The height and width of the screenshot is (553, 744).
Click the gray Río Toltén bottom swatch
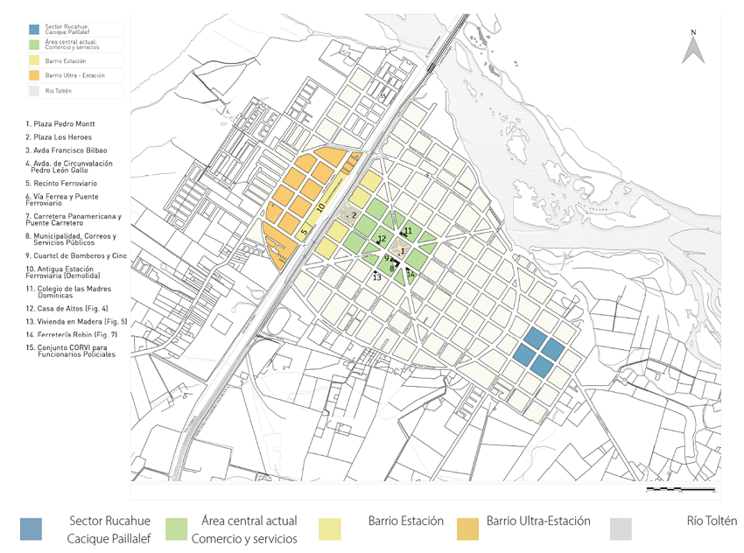[621, 528]
